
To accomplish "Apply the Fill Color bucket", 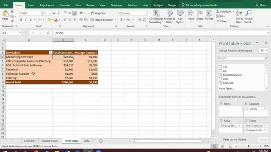I will 49,20.
